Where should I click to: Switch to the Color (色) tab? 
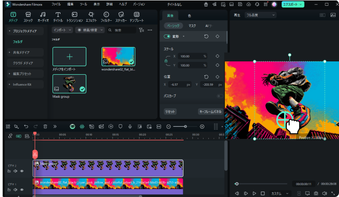[189, 15]
